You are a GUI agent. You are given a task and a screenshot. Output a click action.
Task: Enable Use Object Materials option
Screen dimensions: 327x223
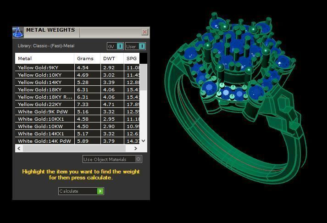[112, 159]
